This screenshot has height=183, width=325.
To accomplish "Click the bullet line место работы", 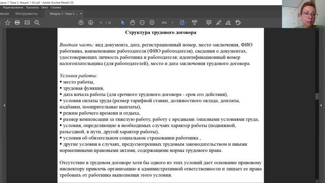I will [77, 82].
